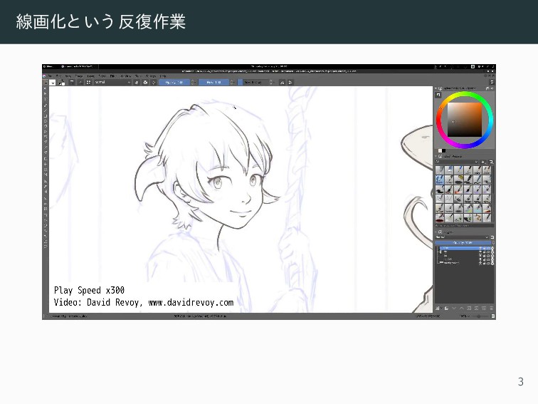This screenshot has height=404, width=538.
Task: Toggle vertical mirror painting mode
Action: [290, 83]
